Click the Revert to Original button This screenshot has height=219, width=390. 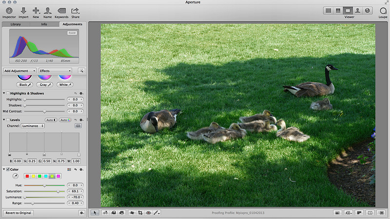19,213
